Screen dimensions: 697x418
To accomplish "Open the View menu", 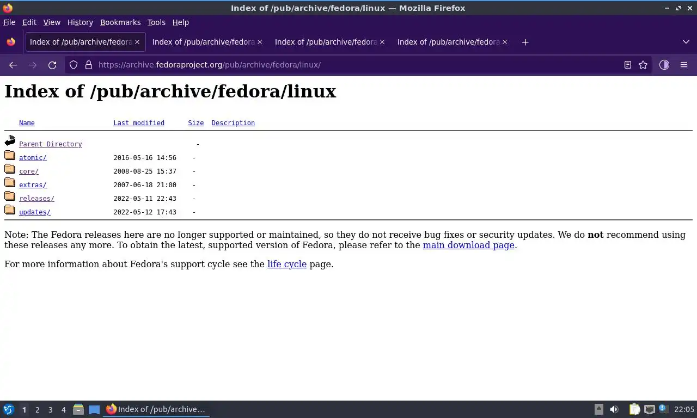I will click(52, 22).
